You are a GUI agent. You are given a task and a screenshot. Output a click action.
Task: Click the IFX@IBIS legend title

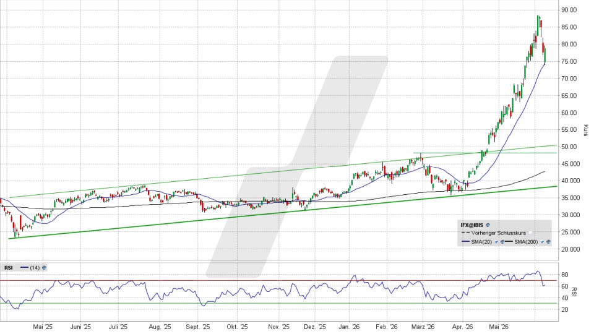pyautogui.click(x=472, y=225)
